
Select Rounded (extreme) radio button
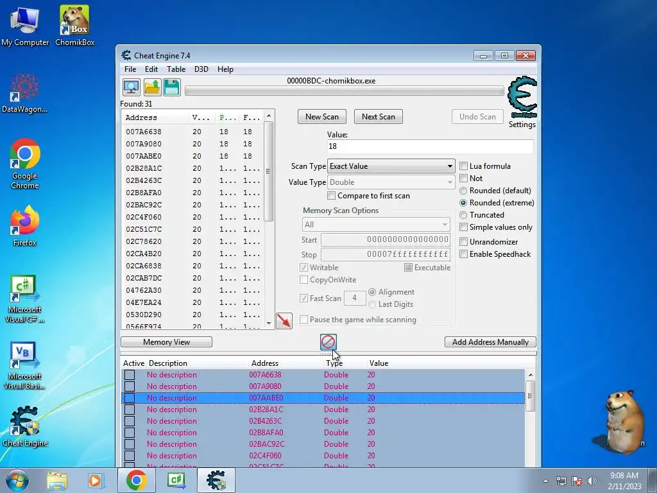pyautogui.click(x=463, y=203)
